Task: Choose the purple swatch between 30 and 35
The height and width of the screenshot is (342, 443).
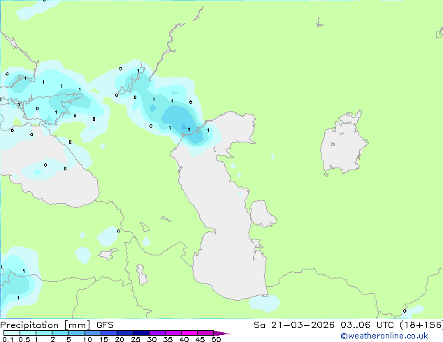Action: pyautogui.click(x=157, y=333)
